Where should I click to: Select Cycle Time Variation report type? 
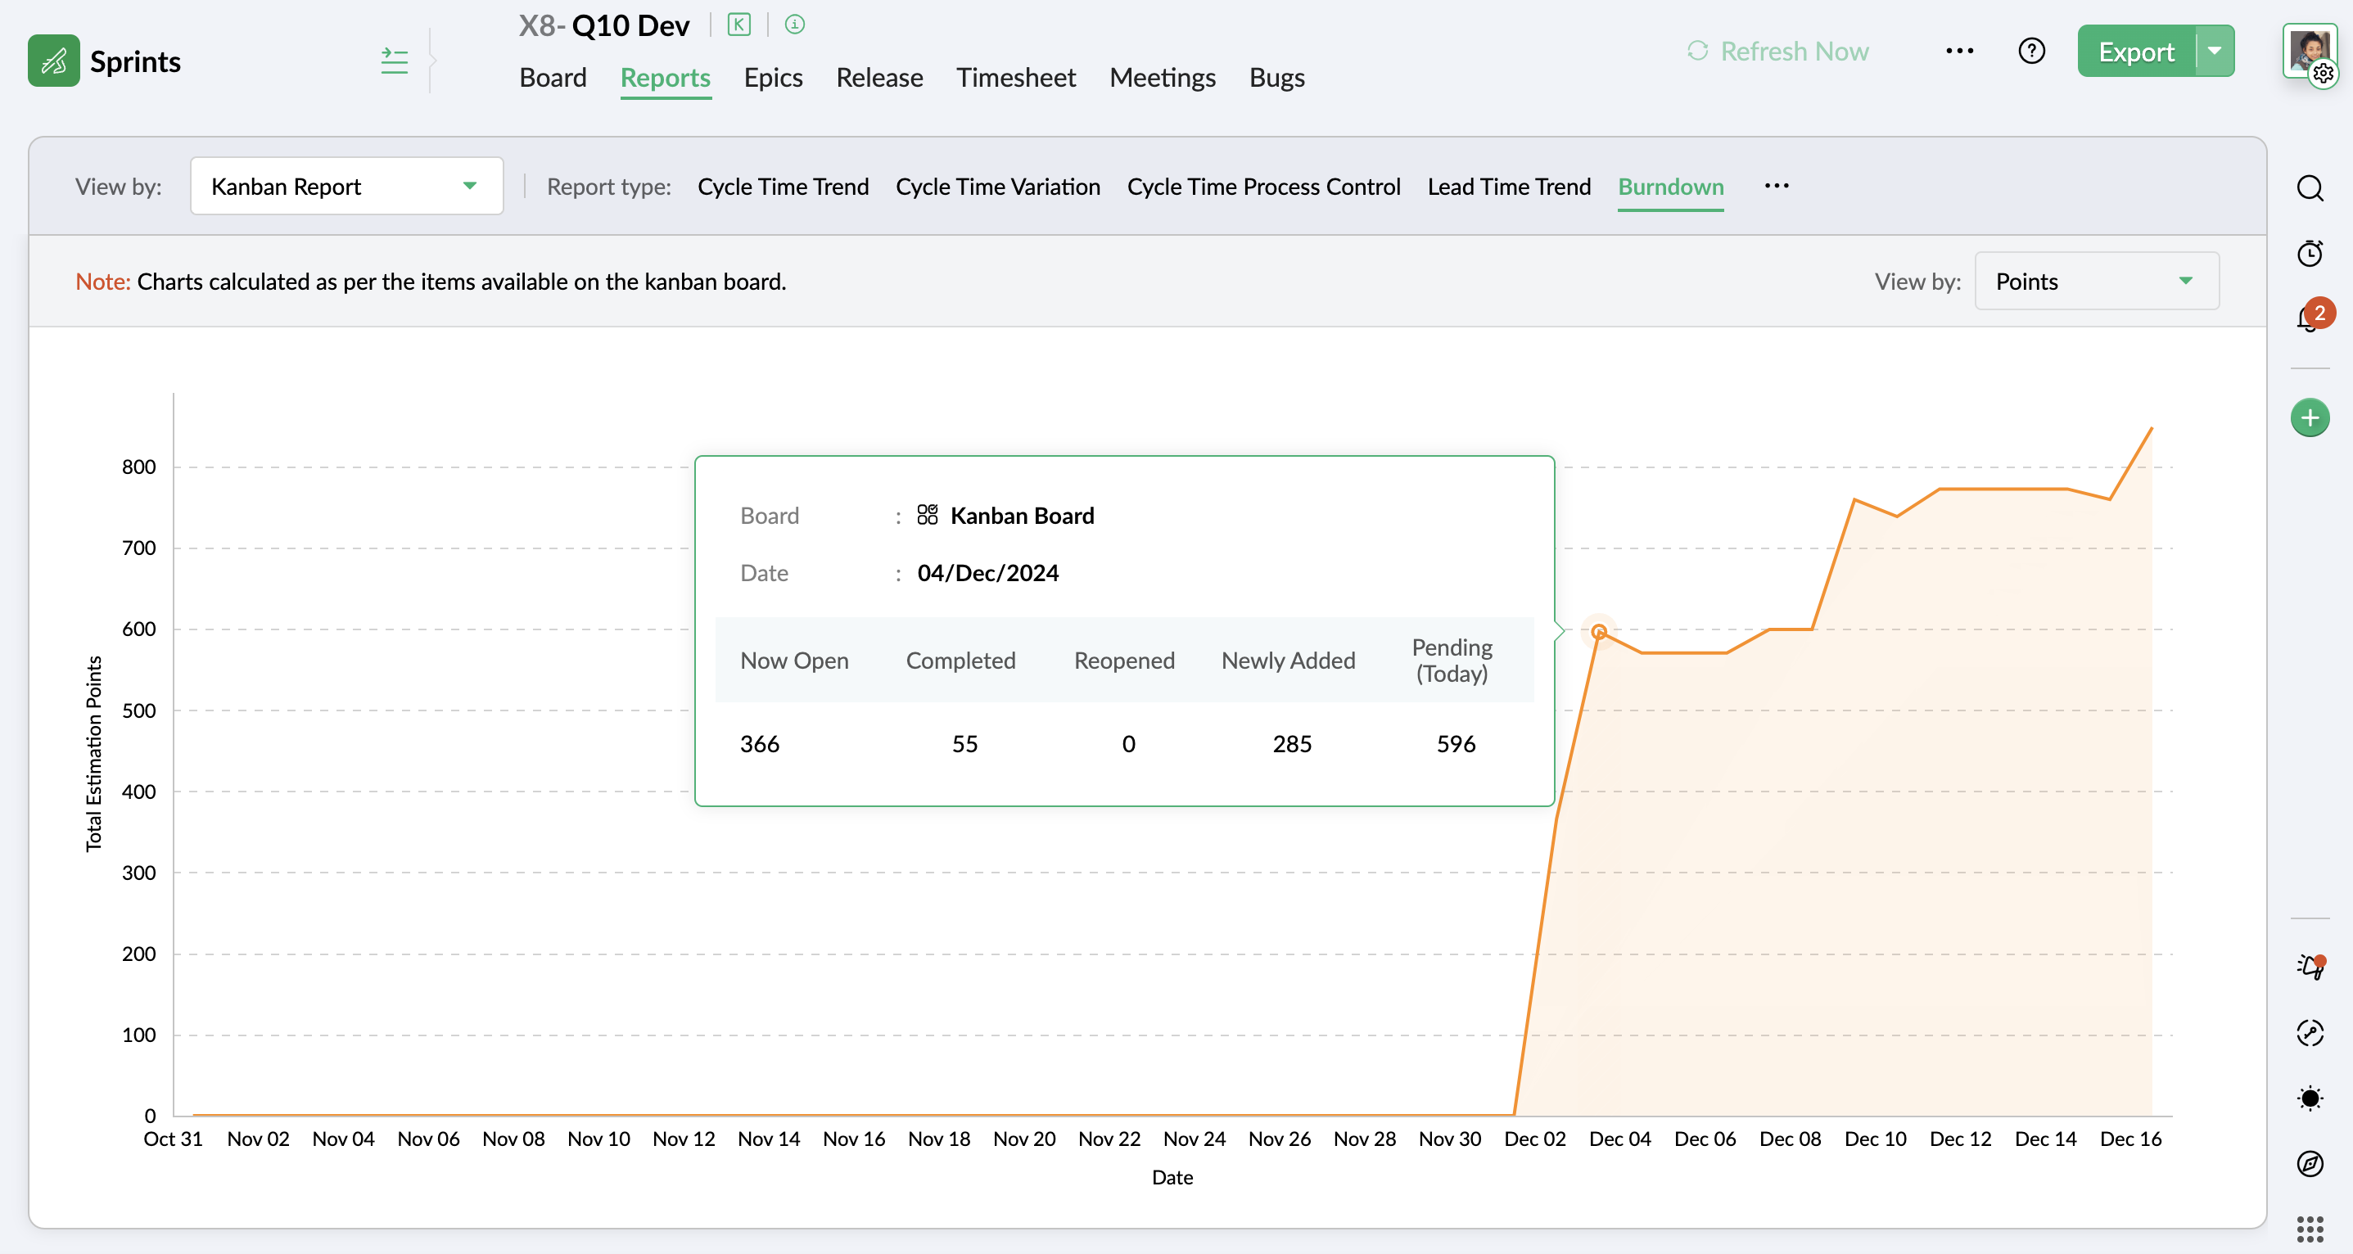pyautogui.click(x=997, y=187)
